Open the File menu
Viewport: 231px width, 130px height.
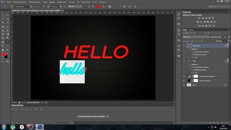[9, 2]
